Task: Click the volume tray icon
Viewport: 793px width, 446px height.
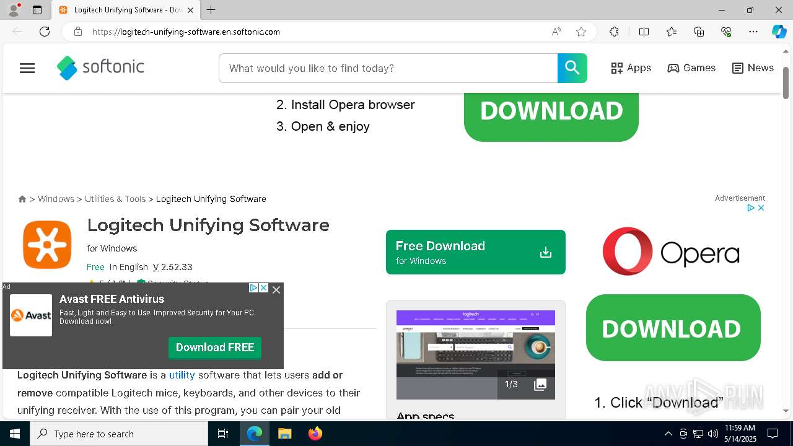Action: click(x=713, y=434)
